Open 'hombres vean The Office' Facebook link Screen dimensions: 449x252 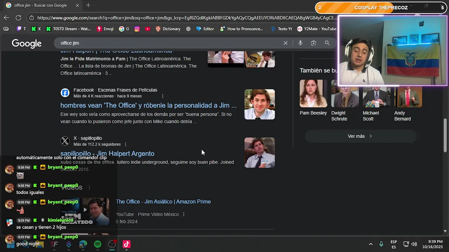coord(148,105)
